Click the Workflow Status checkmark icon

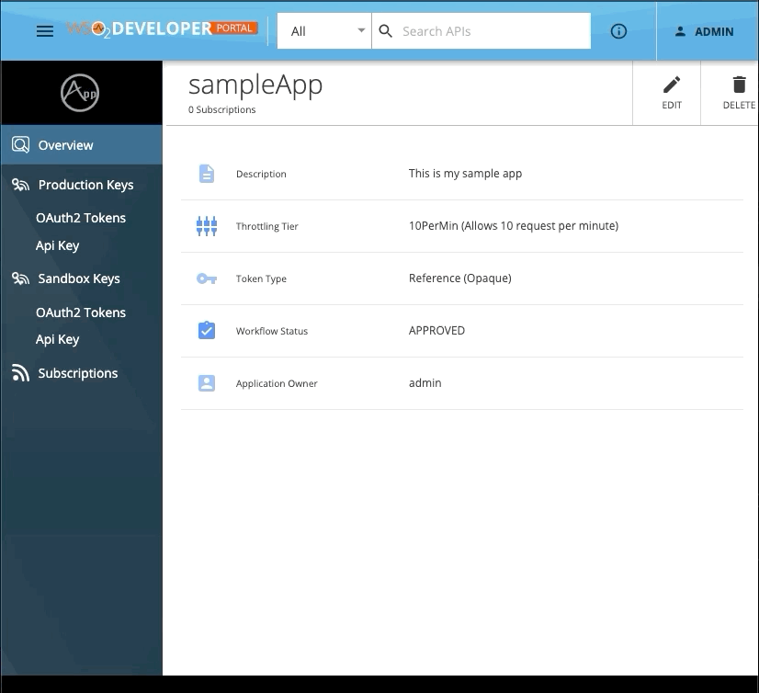pyautogui.click(x=207, y=330)
